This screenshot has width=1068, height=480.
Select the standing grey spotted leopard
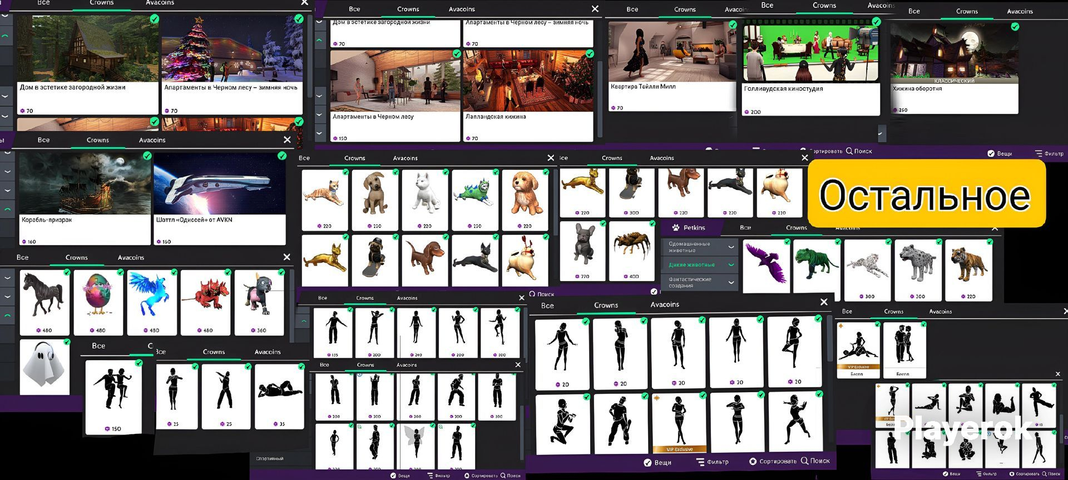coord(918,270)
